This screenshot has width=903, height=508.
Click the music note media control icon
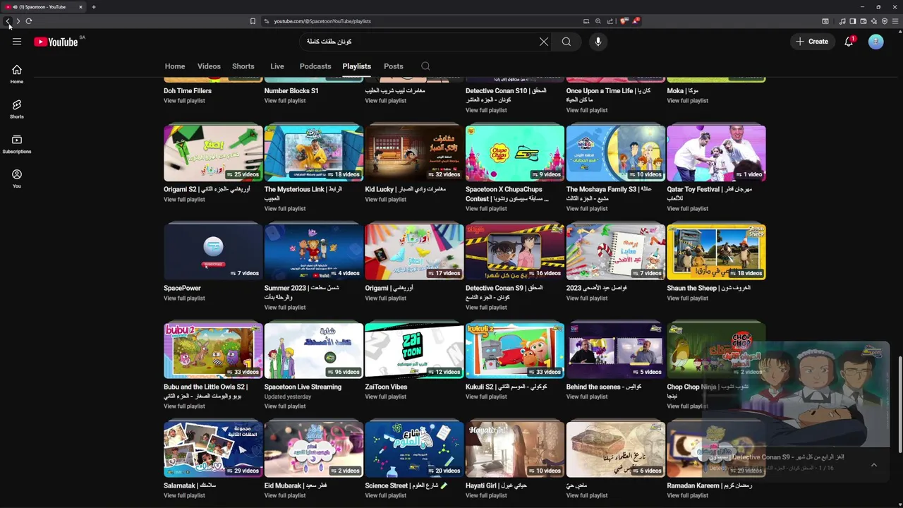point(842,21)
